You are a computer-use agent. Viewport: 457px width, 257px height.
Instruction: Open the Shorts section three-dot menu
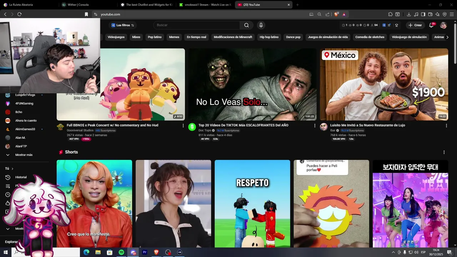(x=444, y=152)
